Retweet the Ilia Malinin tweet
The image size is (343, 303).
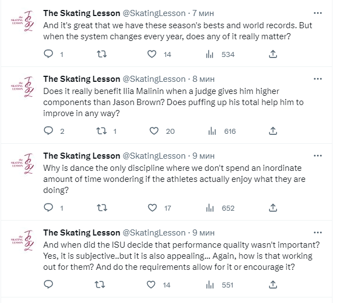[x=101, y=131]
